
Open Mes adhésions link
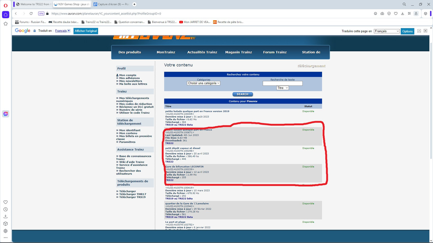tap(129, 78)
